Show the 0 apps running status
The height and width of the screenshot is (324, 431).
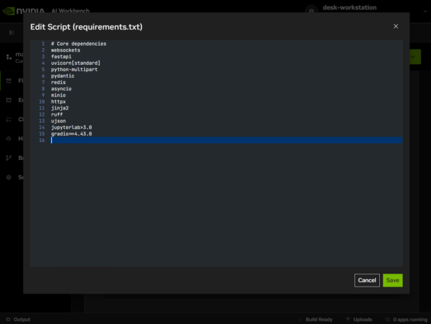coord(407,319)
